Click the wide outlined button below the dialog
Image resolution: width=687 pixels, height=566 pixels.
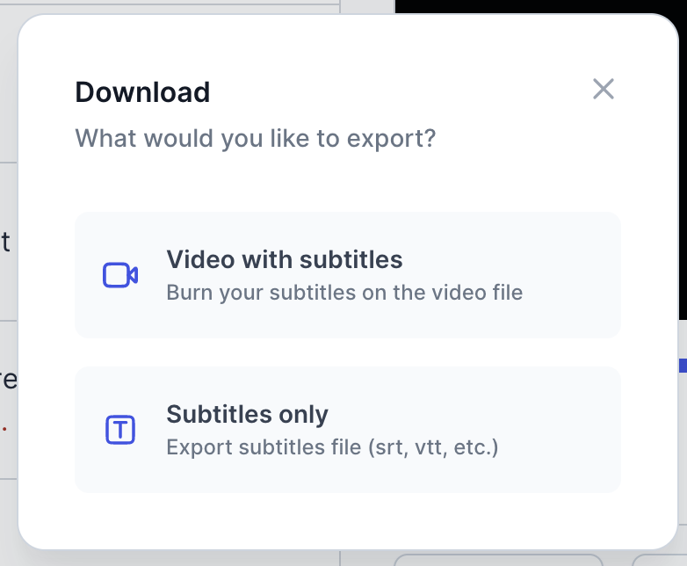pyautogui.click(x=497, y=559)
